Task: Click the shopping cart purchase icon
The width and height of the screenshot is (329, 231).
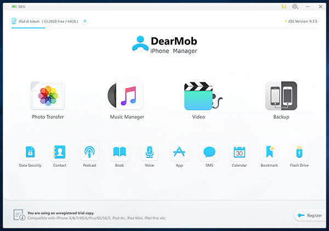Action: [x=283, y=7]
